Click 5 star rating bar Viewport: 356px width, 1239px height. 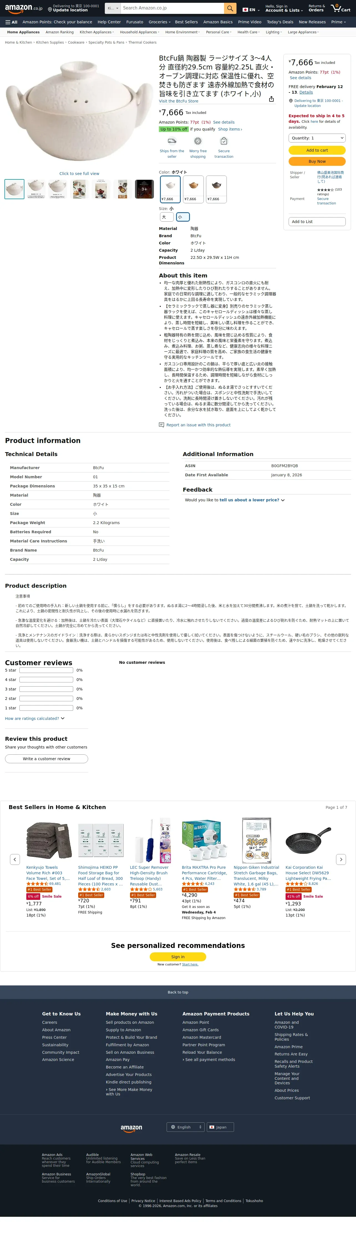click(46, 670)
